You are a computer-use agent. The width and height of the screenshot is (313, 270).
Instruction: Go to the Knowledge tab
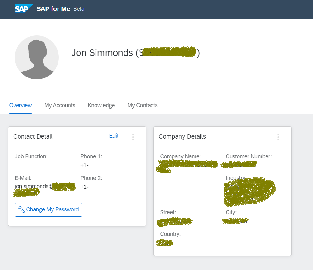point(101,105)
